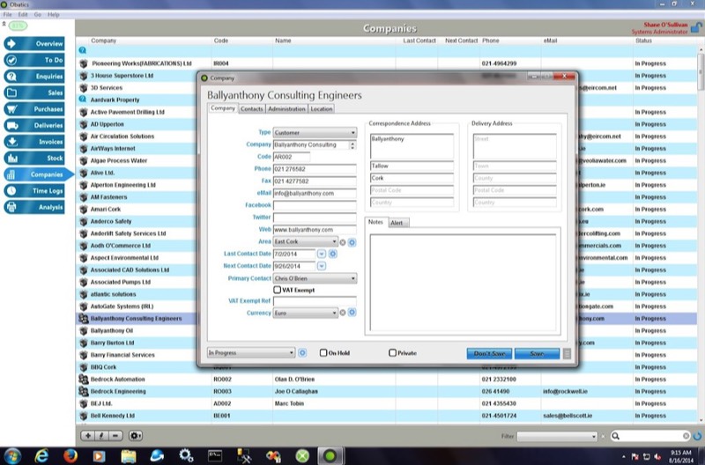The width and height of the screenshot is (705, 465).
Task: Click the refresh icon beside search box
Action: [697, 436]
